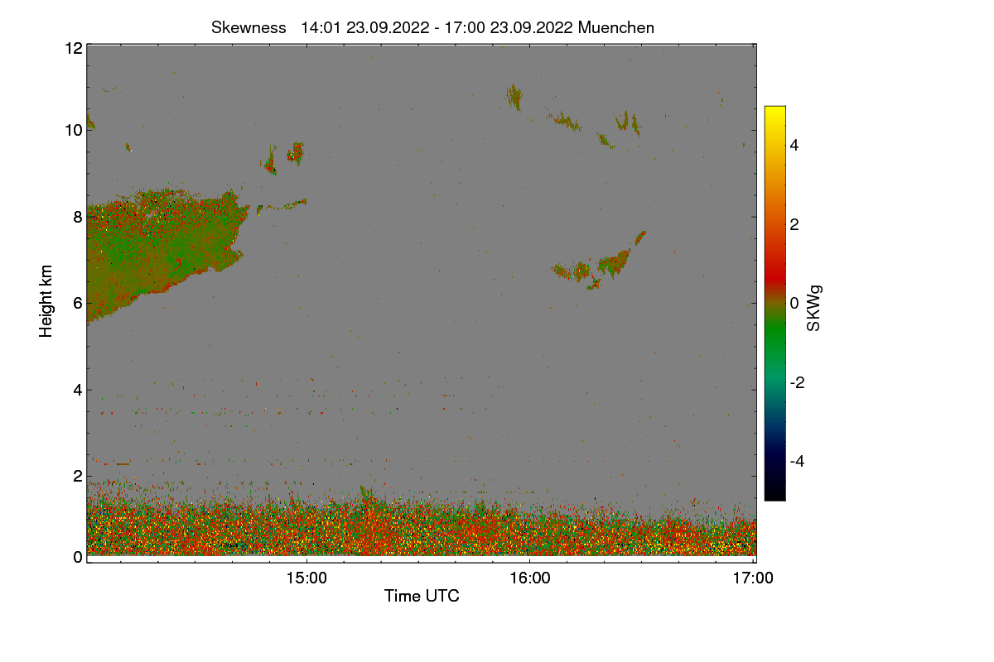994x662 pixels.
Task: Click the 16:00 time tick label
Action: pyautogui.click(x=530, y=578)
